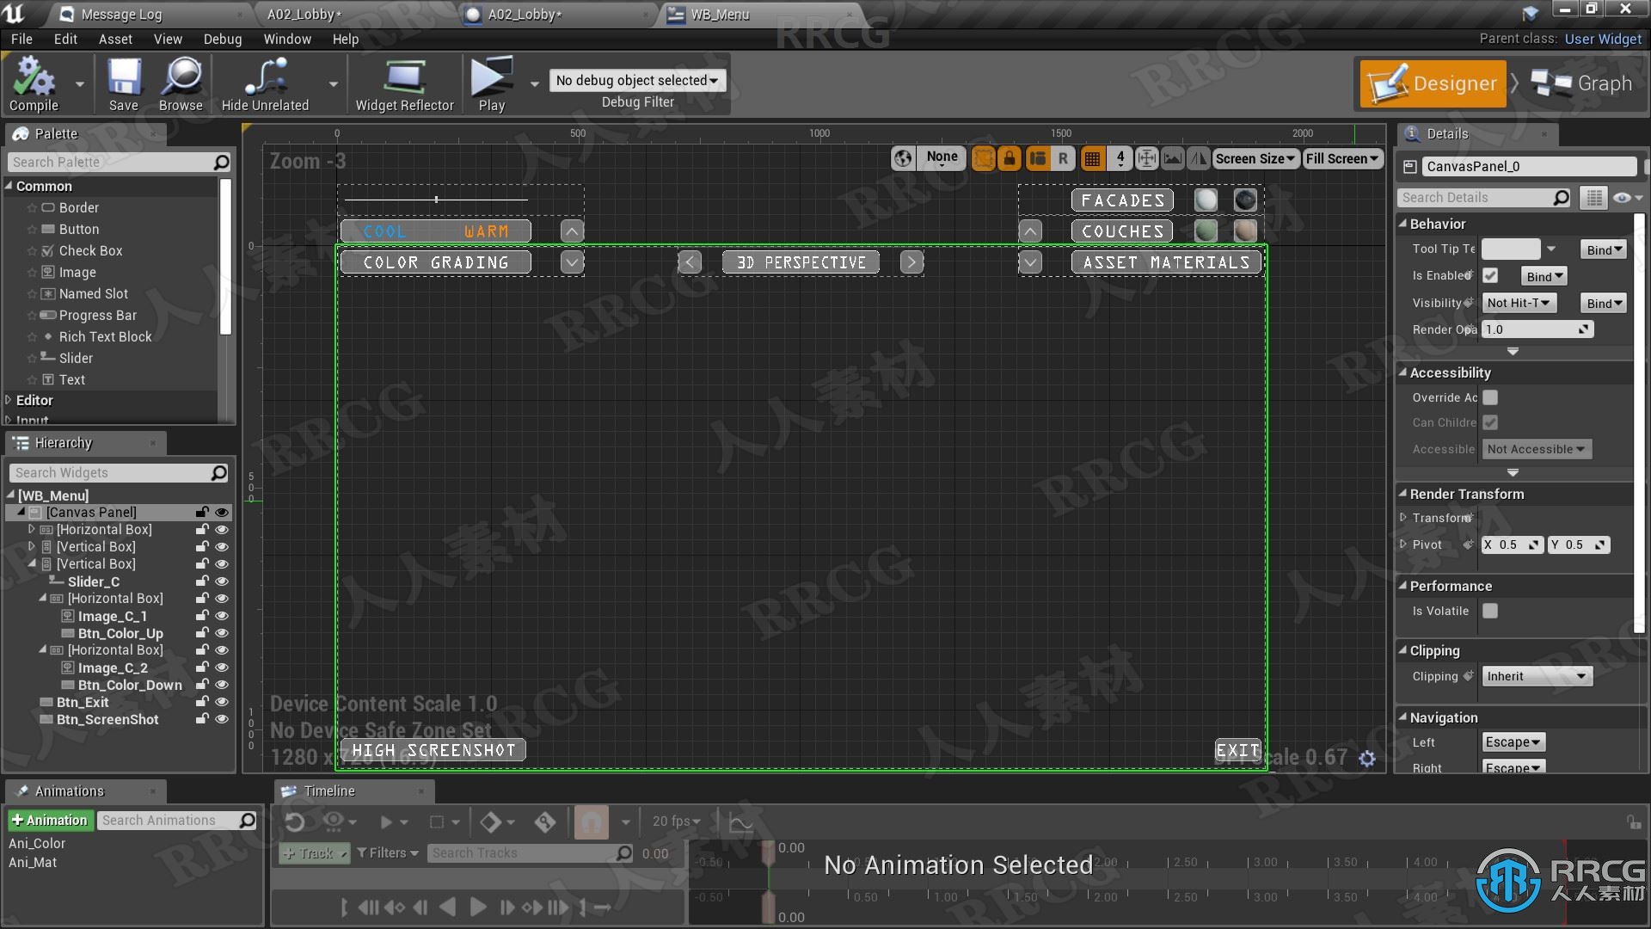Click the green Track add button
This screenshot has width=1651, height=929.
(315, 853)
